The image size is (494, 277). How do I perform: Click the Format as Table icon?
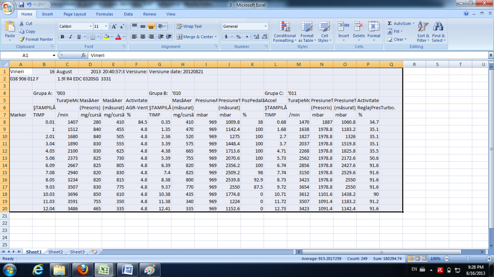[x=307, y=27]
